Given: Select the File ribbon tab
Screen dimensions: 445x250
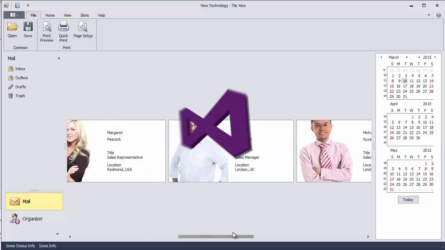Looking at the screenshot, I should click(33, 15).
